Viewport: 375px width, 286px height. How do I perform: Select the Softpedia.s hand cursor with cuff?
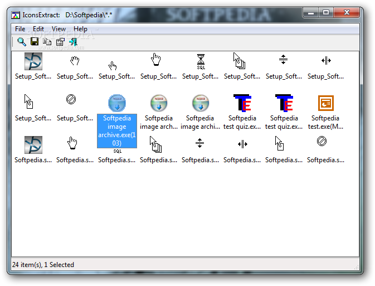72,143
